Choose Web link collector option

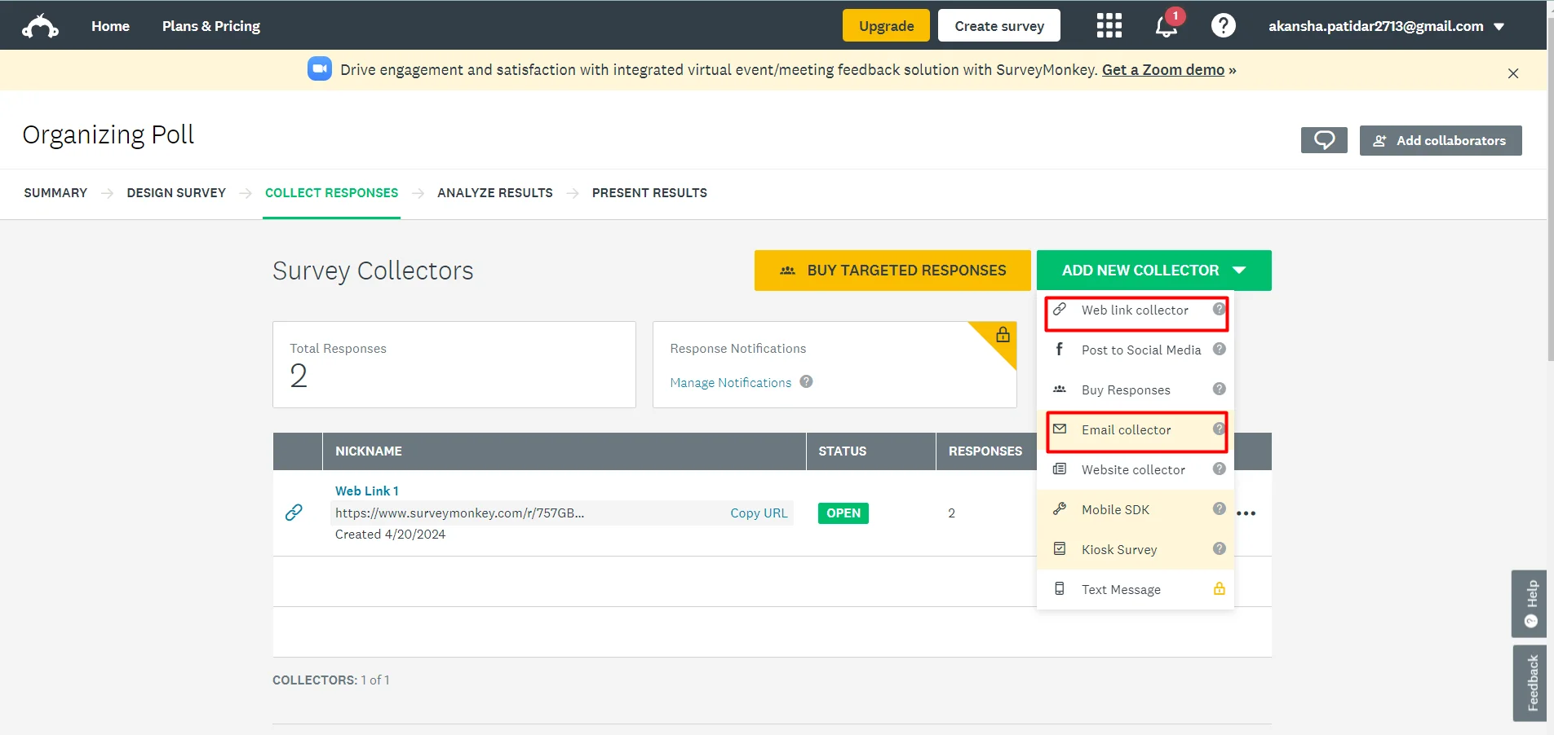[x=1135, y=310]
